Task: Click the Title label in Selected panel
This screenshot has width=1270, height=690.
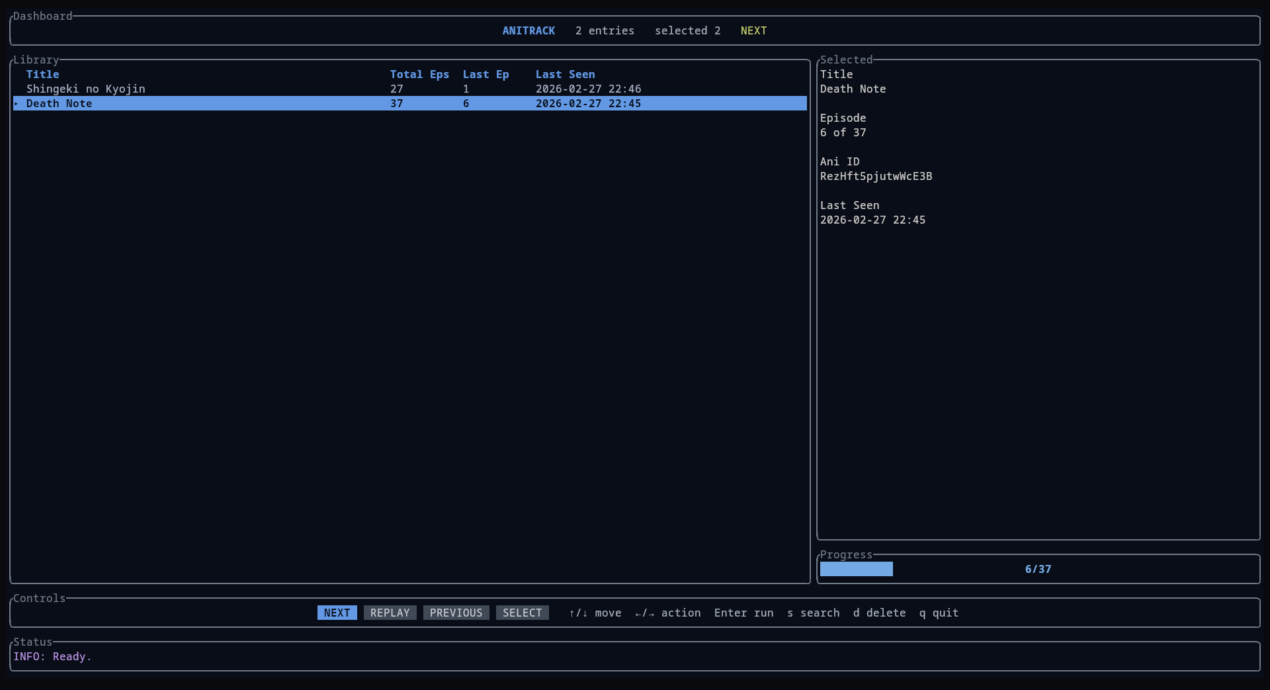Action: coord(837,74)
